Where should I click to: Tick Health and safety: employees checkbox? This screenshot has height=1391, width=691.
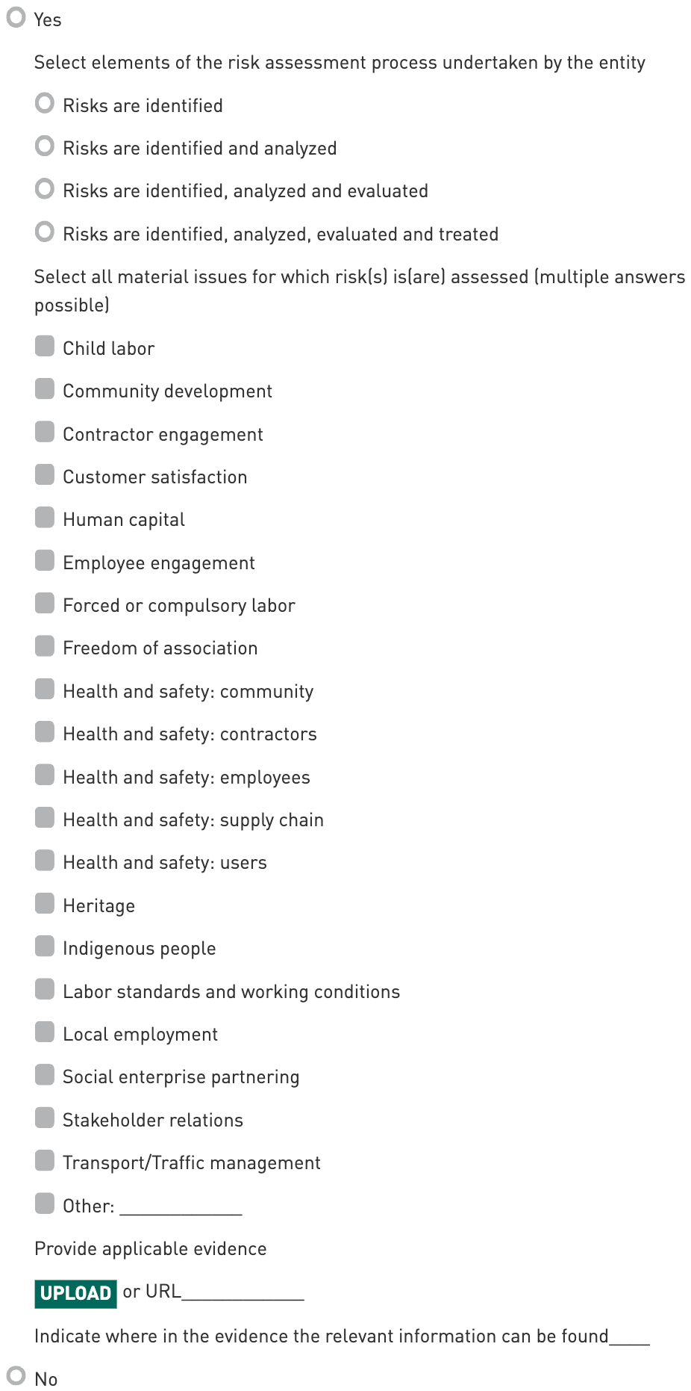point(45,775)
